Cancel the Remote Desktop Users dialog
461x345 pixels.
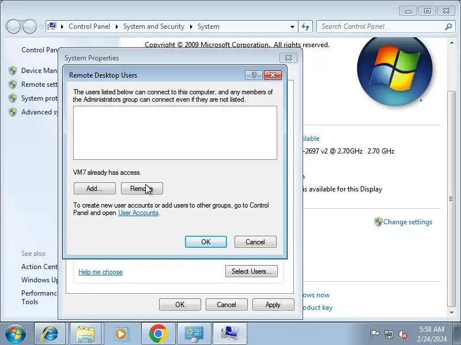tap(255, 241)
